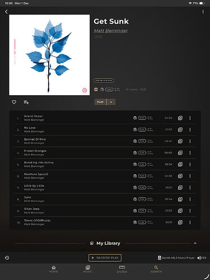This screenshot has height=280, width=210.
Task: Expand the Play button dropdown arrow
Action: (x=111, y=102)
